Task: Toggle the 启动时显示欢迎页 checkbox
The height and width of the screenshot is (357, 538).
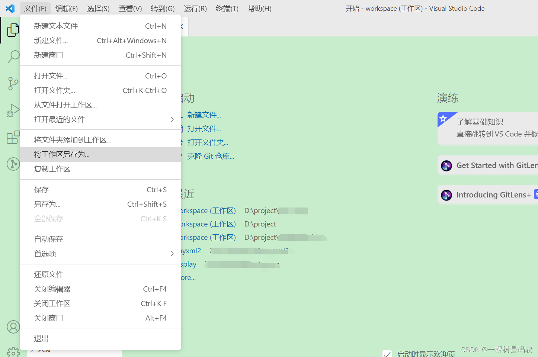Action: [x=387, y=354]
